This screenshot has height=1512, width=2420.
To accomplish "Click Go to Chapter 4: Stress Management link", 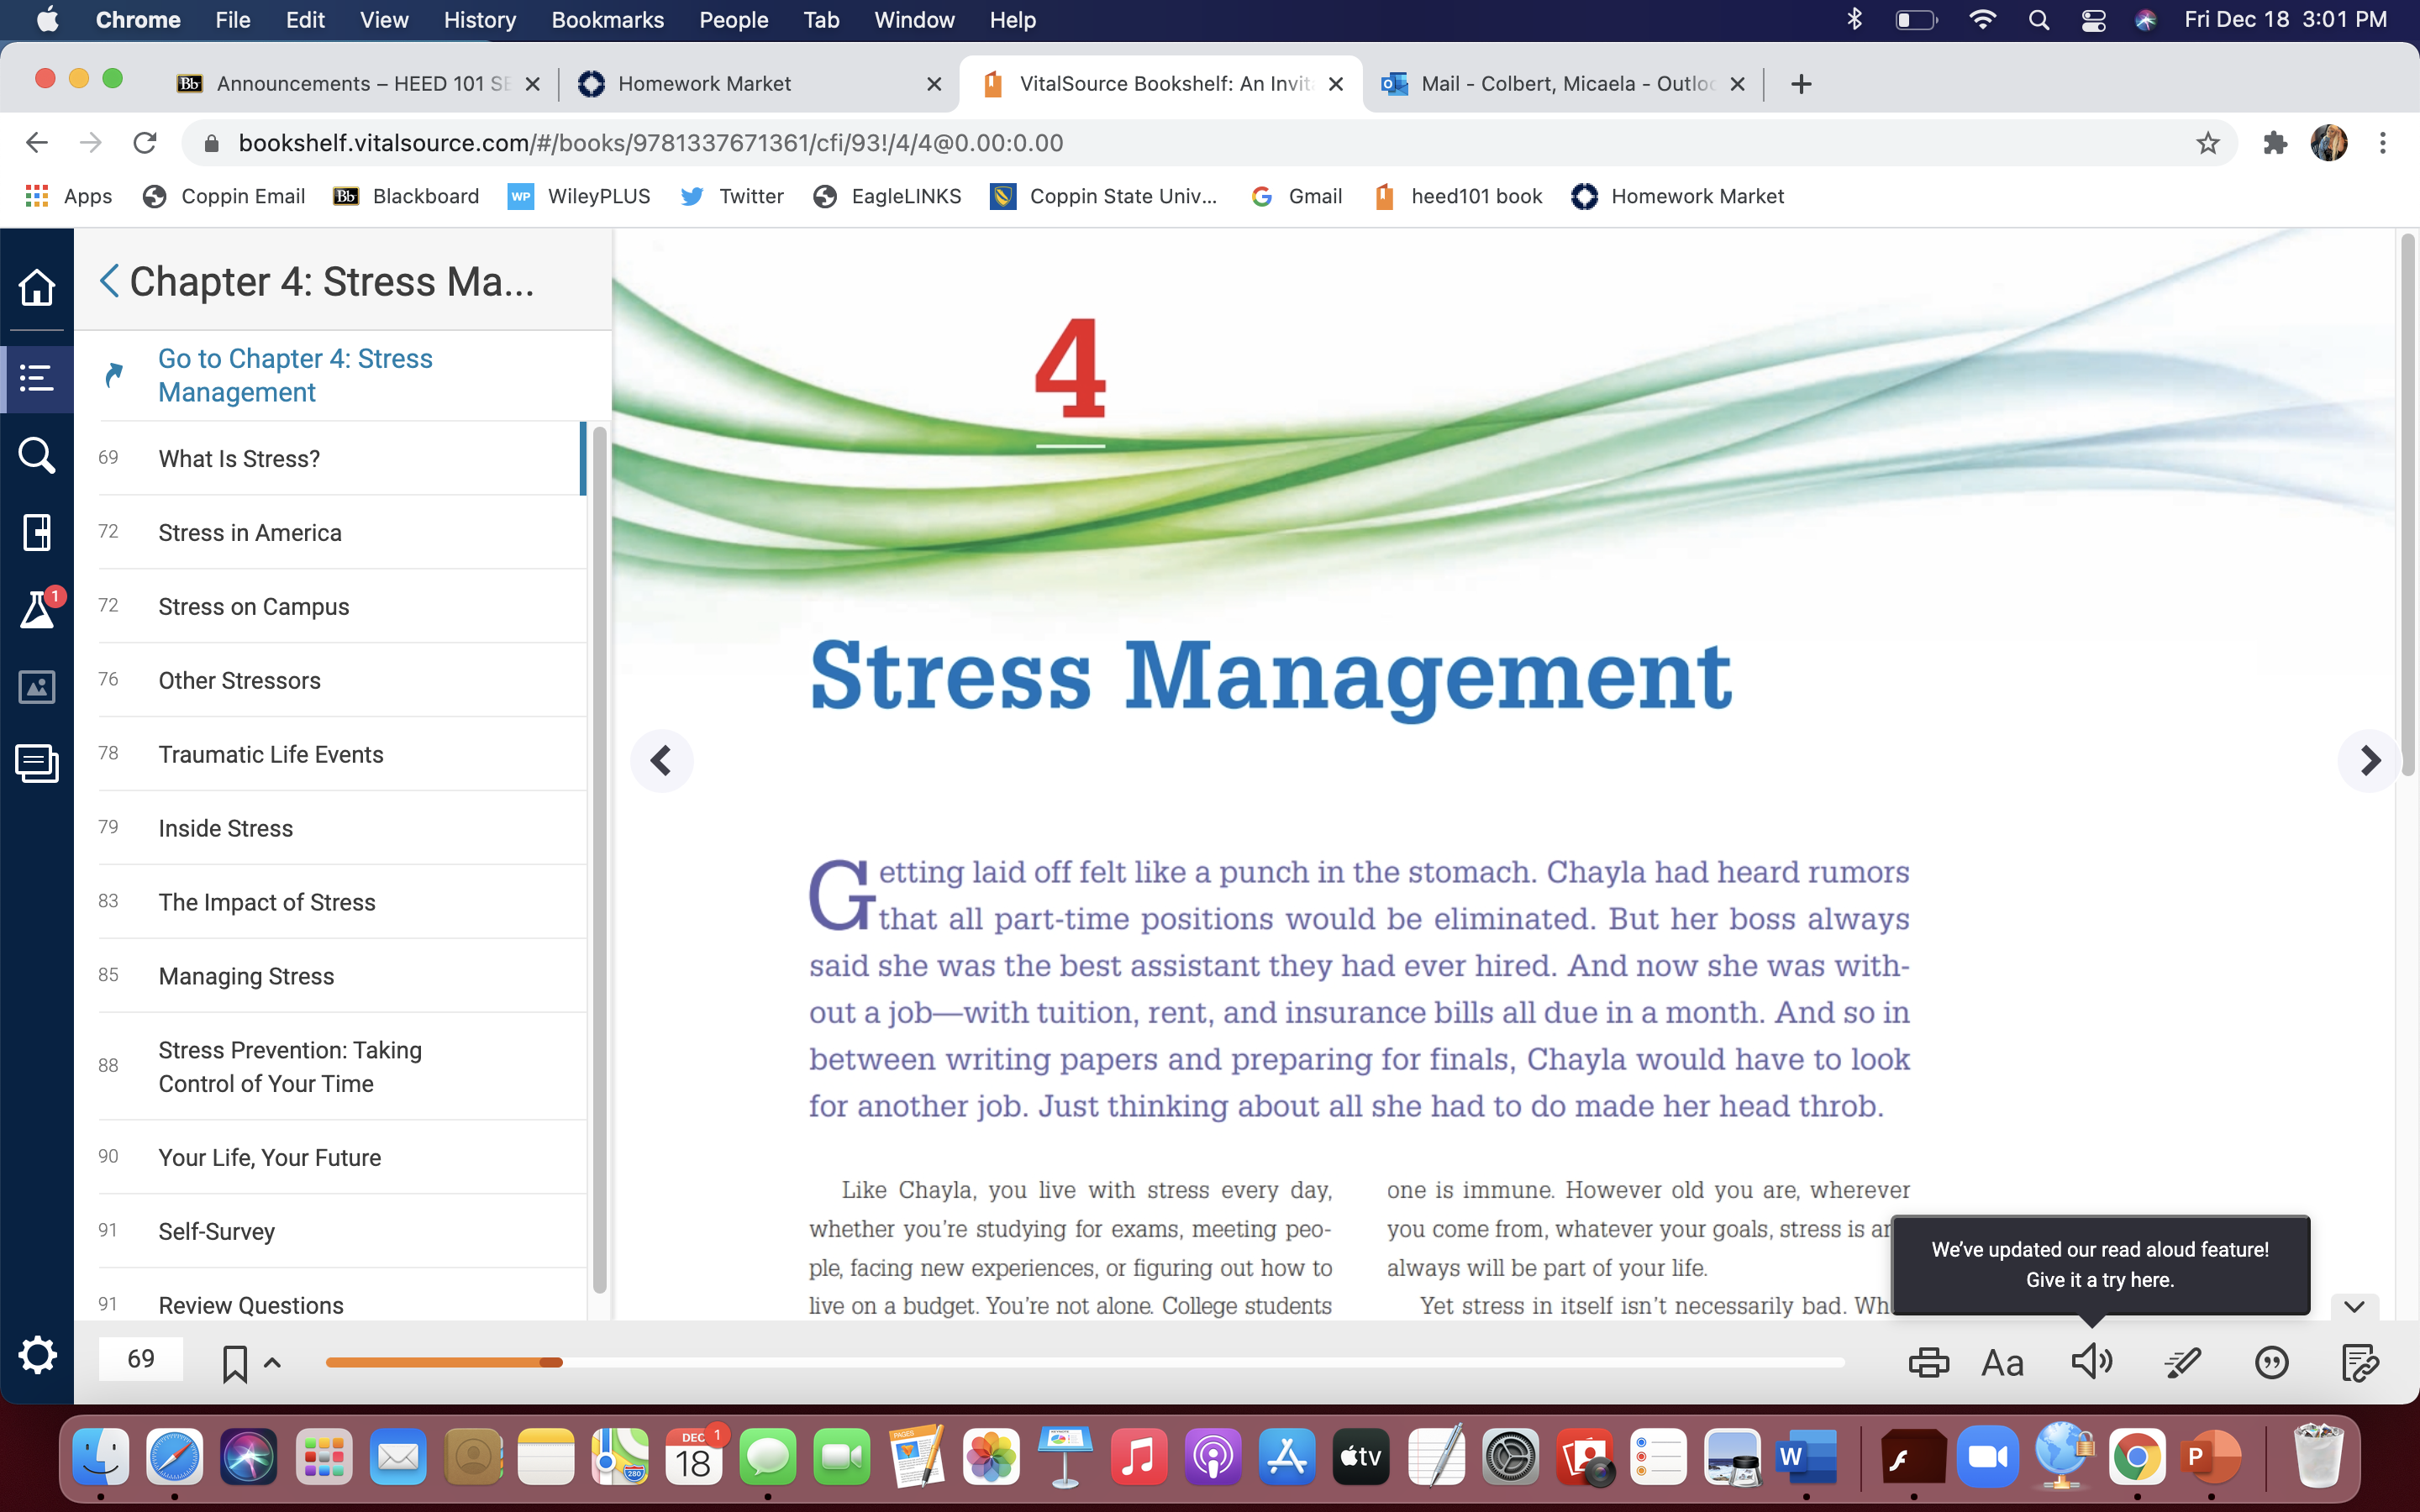I will pos(295,375).
